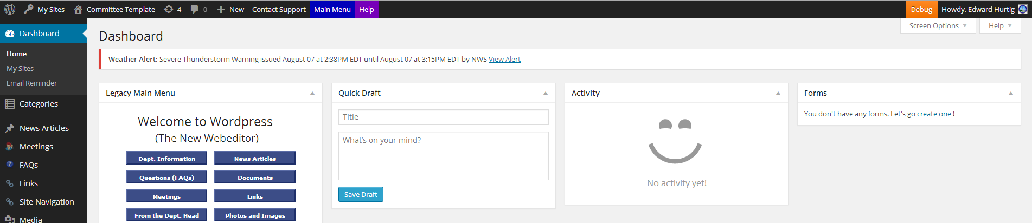
Task: Open the Help dropdown tab
Action: click(1000, 25)
